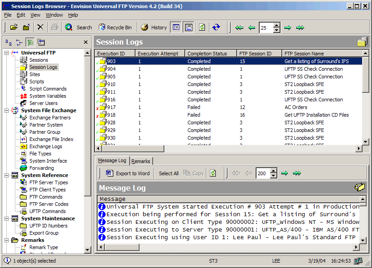Click the 200 message count input field

coord(263,173)
